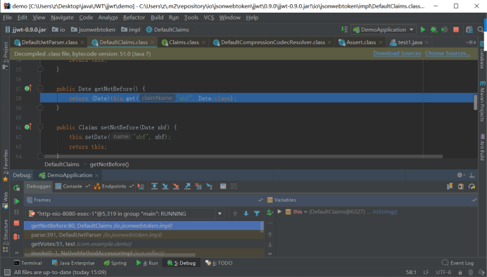Click the getNotBefore() breadcrumb below editor
This screenshot has height=277, width=487.
coord(109,165)
